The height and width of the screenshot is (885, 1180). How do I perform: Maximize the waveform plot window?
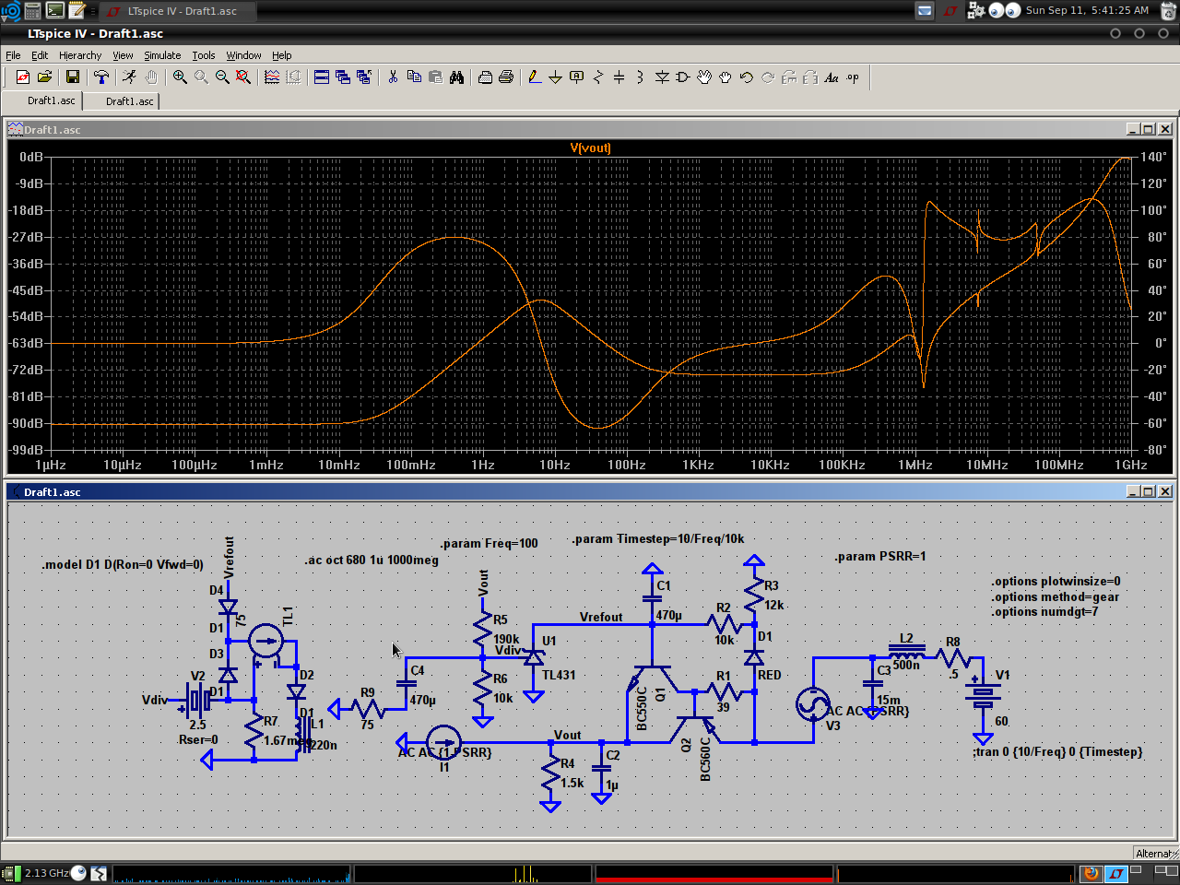click(1149, 129)
